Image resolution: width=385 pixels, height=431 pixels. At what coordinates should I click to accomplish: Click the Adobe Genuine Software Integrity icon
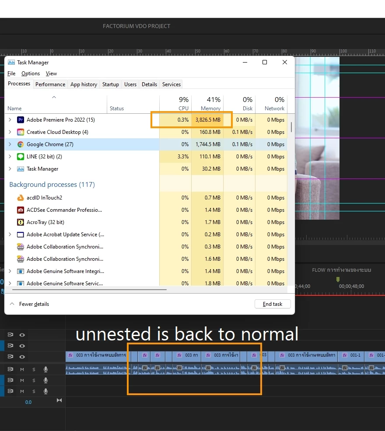(x=20, y=271)
